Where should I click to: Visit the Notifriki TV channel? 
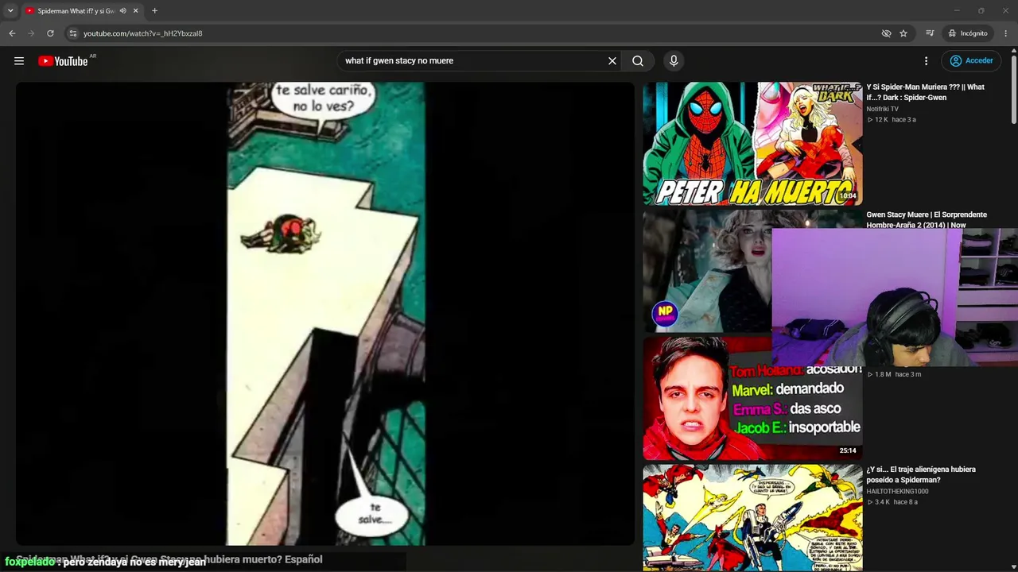(882, 109)
